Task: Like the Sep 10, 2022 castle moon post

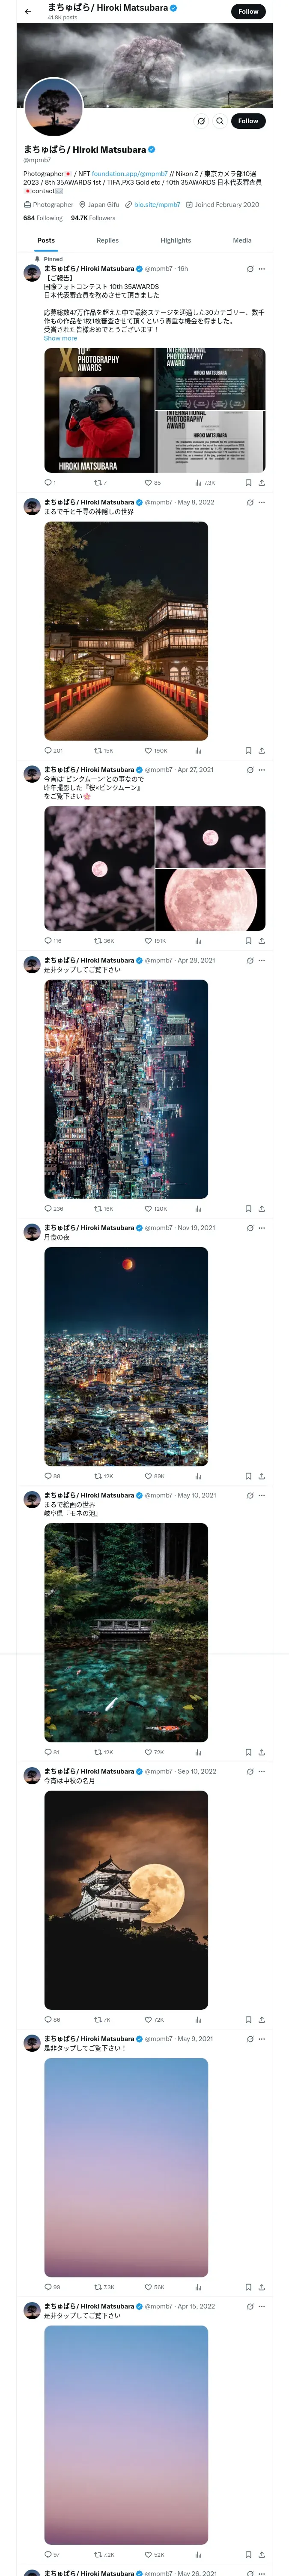Action: pyautogui.click(x=149, y=2019)
